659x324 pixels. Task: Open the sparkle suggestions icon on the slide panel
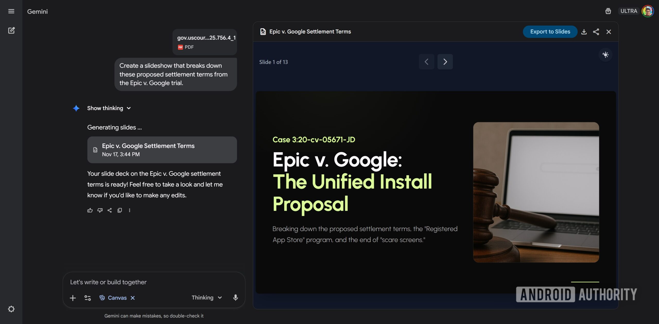point(606,55)
